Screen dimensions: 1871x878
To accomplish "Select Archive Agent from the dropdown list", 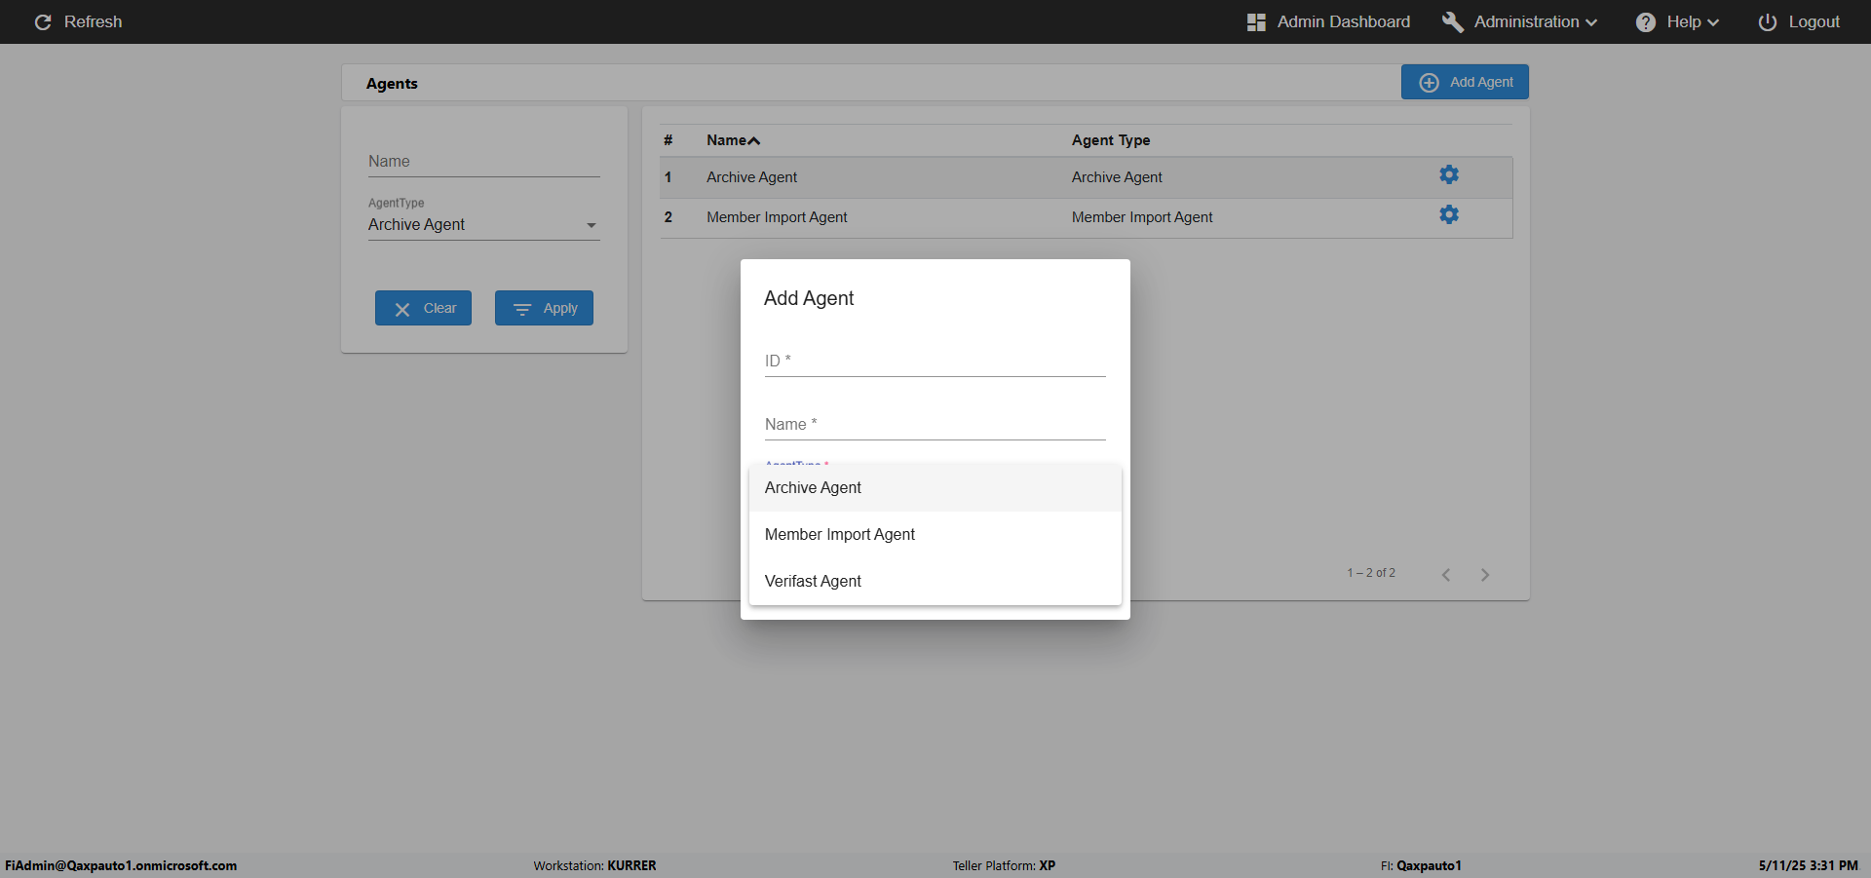I will click(813, 487).
